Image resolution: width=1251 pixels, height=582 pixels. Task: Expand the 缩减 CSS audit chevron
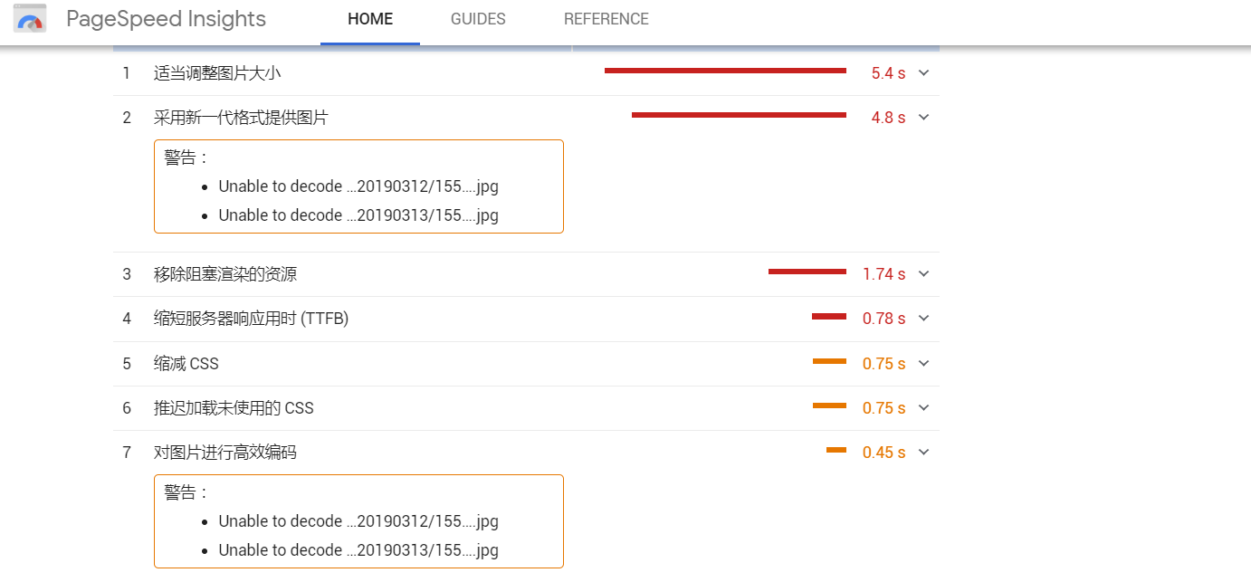point(923,364)
